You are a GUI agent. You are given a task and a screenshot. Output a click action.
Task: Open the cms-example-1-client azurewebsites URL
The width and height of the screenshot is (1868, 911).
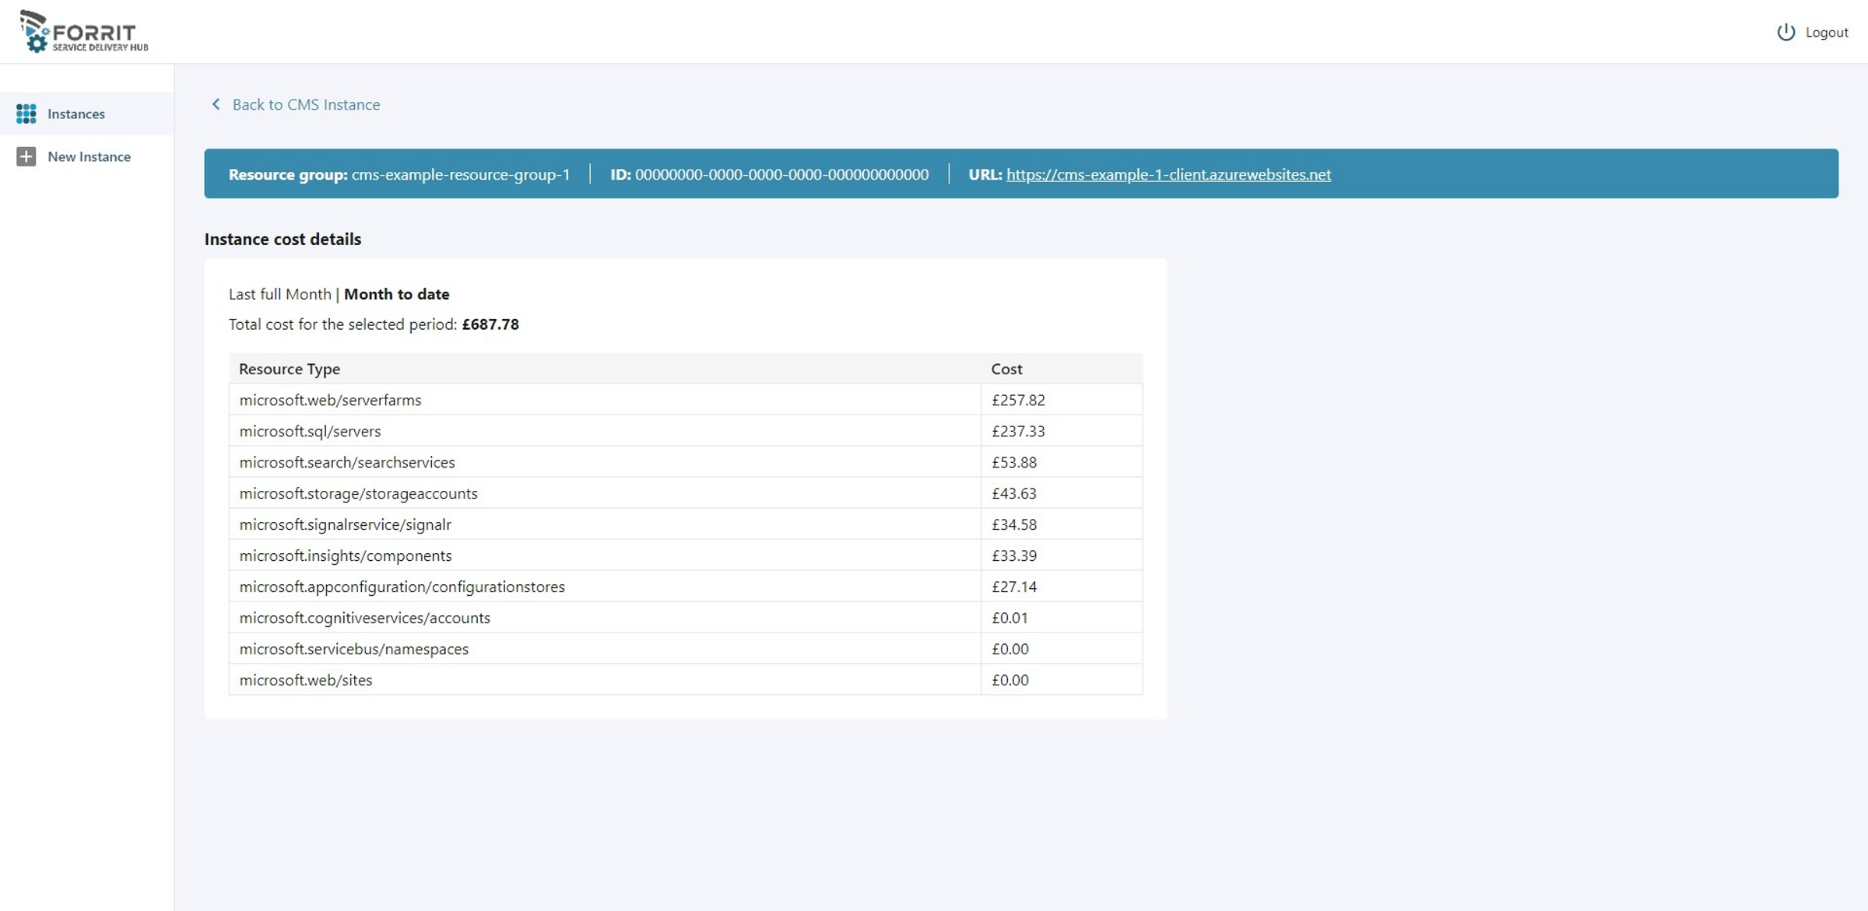[x=1167, y=174]
